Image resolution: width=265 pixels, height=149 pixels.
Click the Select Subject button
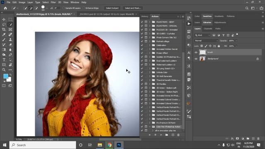coord(112,8)
